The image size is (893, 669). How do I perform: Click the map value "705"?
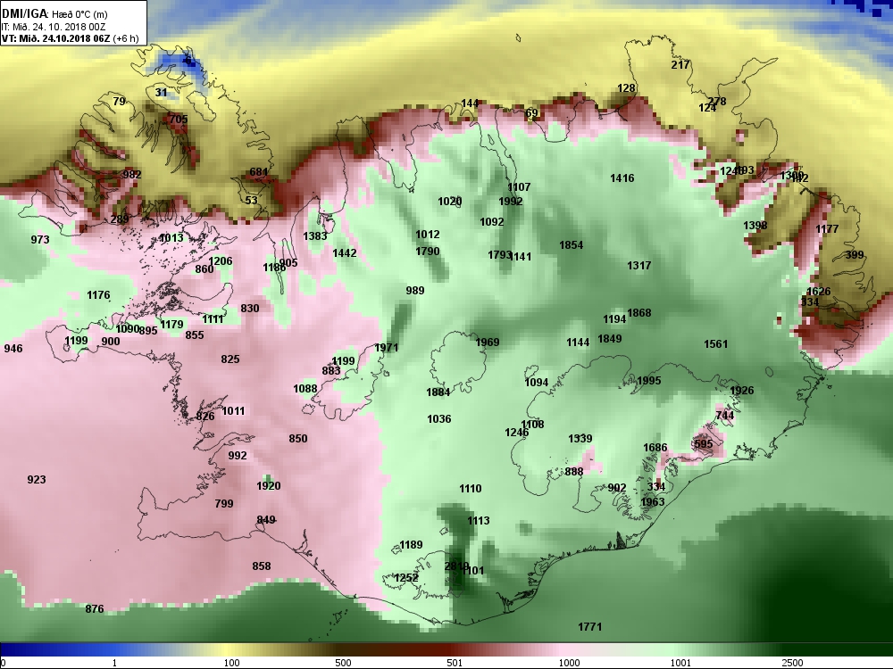tap(179, 120)
